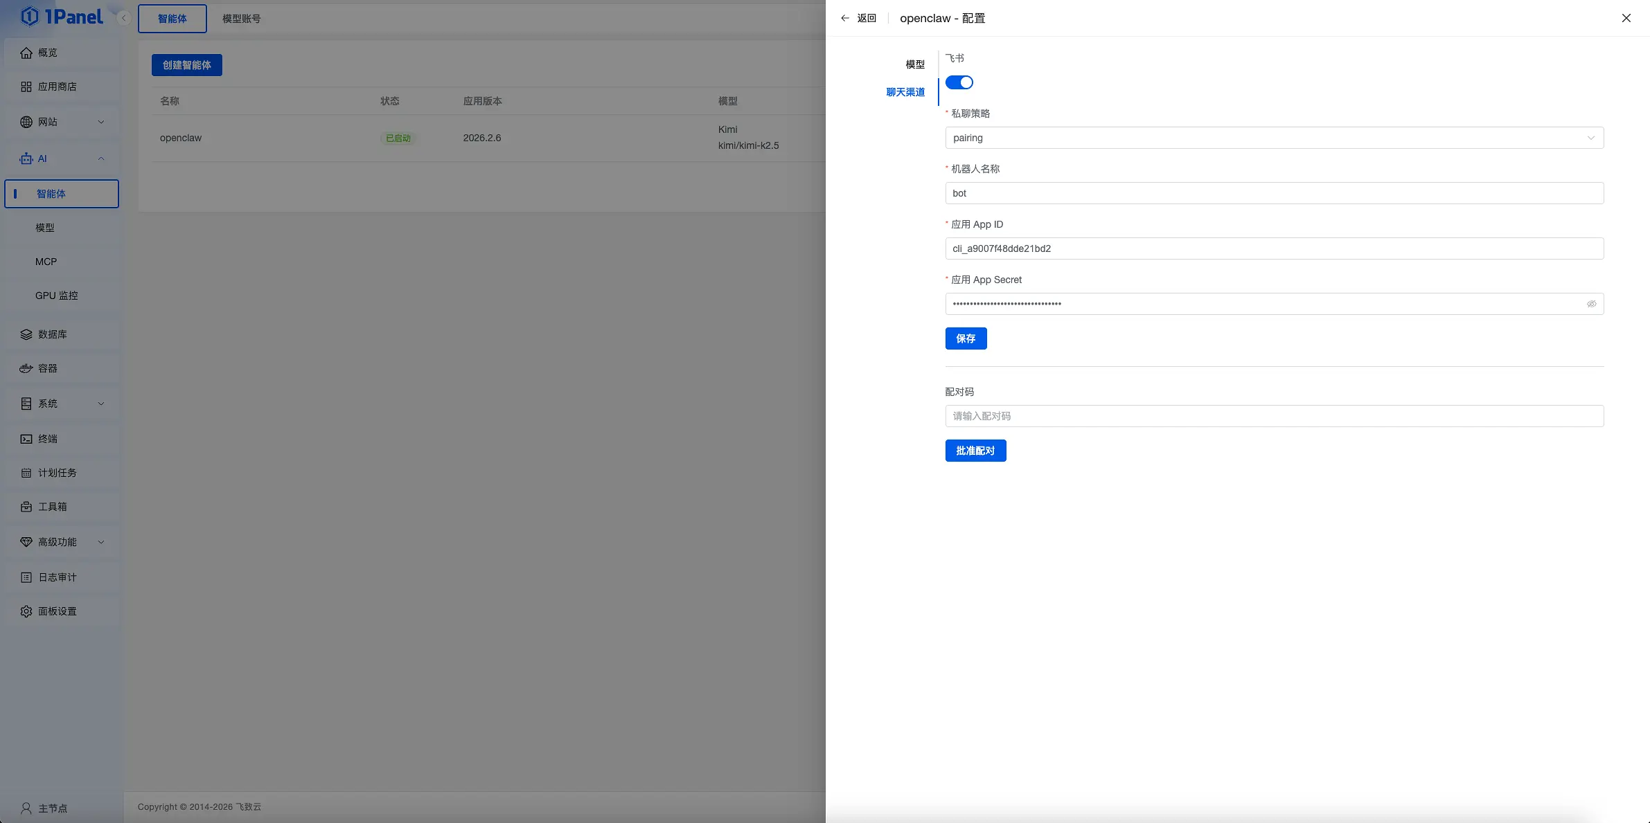Select the 模型账号 tab at top
This screenshot has width=1650, height=823.
[241, 19]
